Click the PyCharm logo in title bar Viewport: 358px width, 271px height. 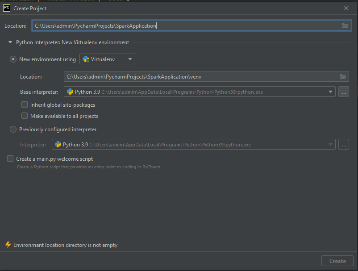pyautogui.click(x=7, y=8)
